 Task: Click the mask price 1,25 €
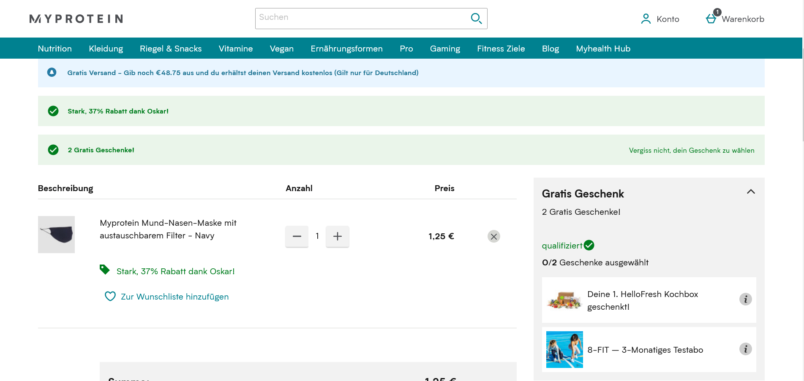[441, 236]
